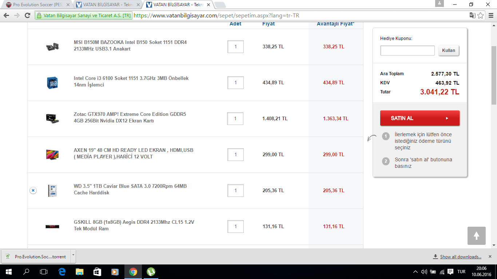Viewport: 497px width, 279px height.
Task: Open the Intel Core i3 6100 İşlemci link
Action: [x=131, y=81]
